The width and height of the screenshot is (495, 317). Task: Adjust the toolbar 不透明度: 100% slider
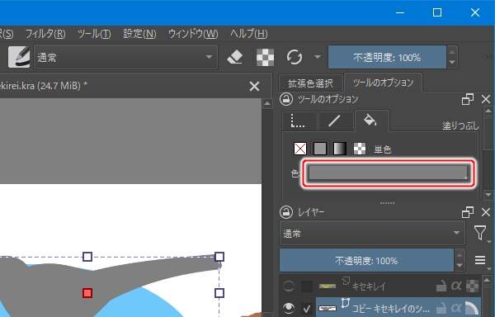click(387, 57)
